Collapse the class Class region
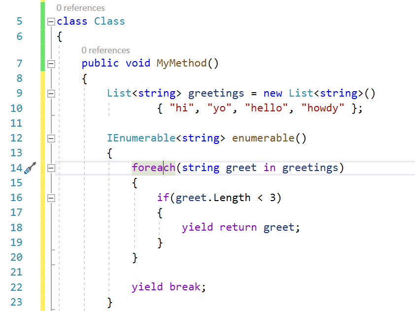 tap(51, 21)
